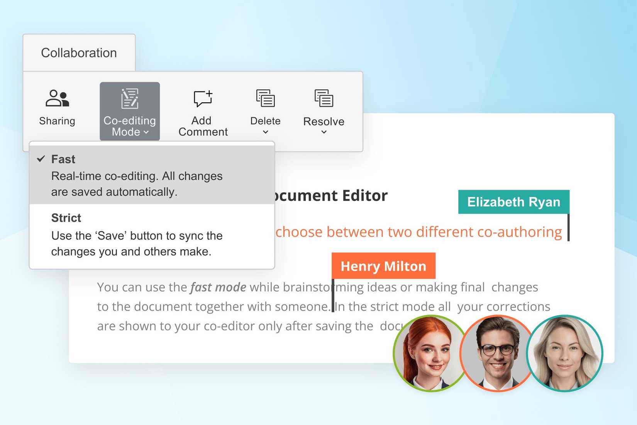Select the Fast co-editing mode
Screen dimensions: 637x425
click(x=63, y=159)
